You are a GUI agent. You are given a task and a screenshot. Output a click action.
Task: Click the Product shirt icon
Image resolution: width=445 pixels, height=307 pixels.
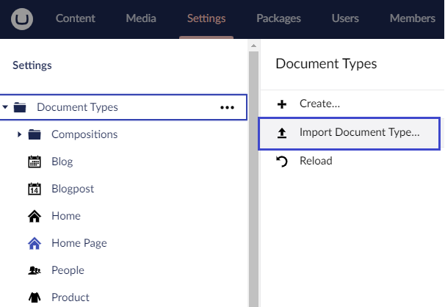[x=35, y=297]
